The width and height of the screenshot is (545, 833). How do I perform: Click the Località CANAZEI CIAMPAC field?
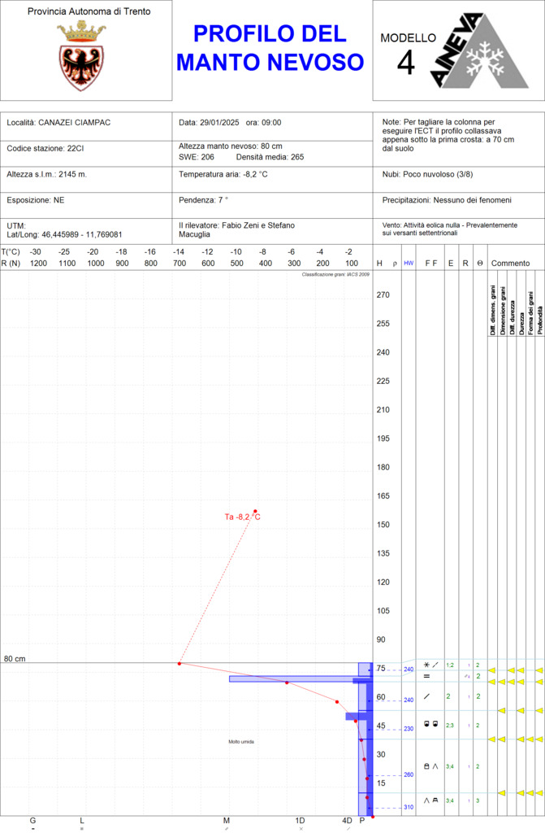click(58, 123)
